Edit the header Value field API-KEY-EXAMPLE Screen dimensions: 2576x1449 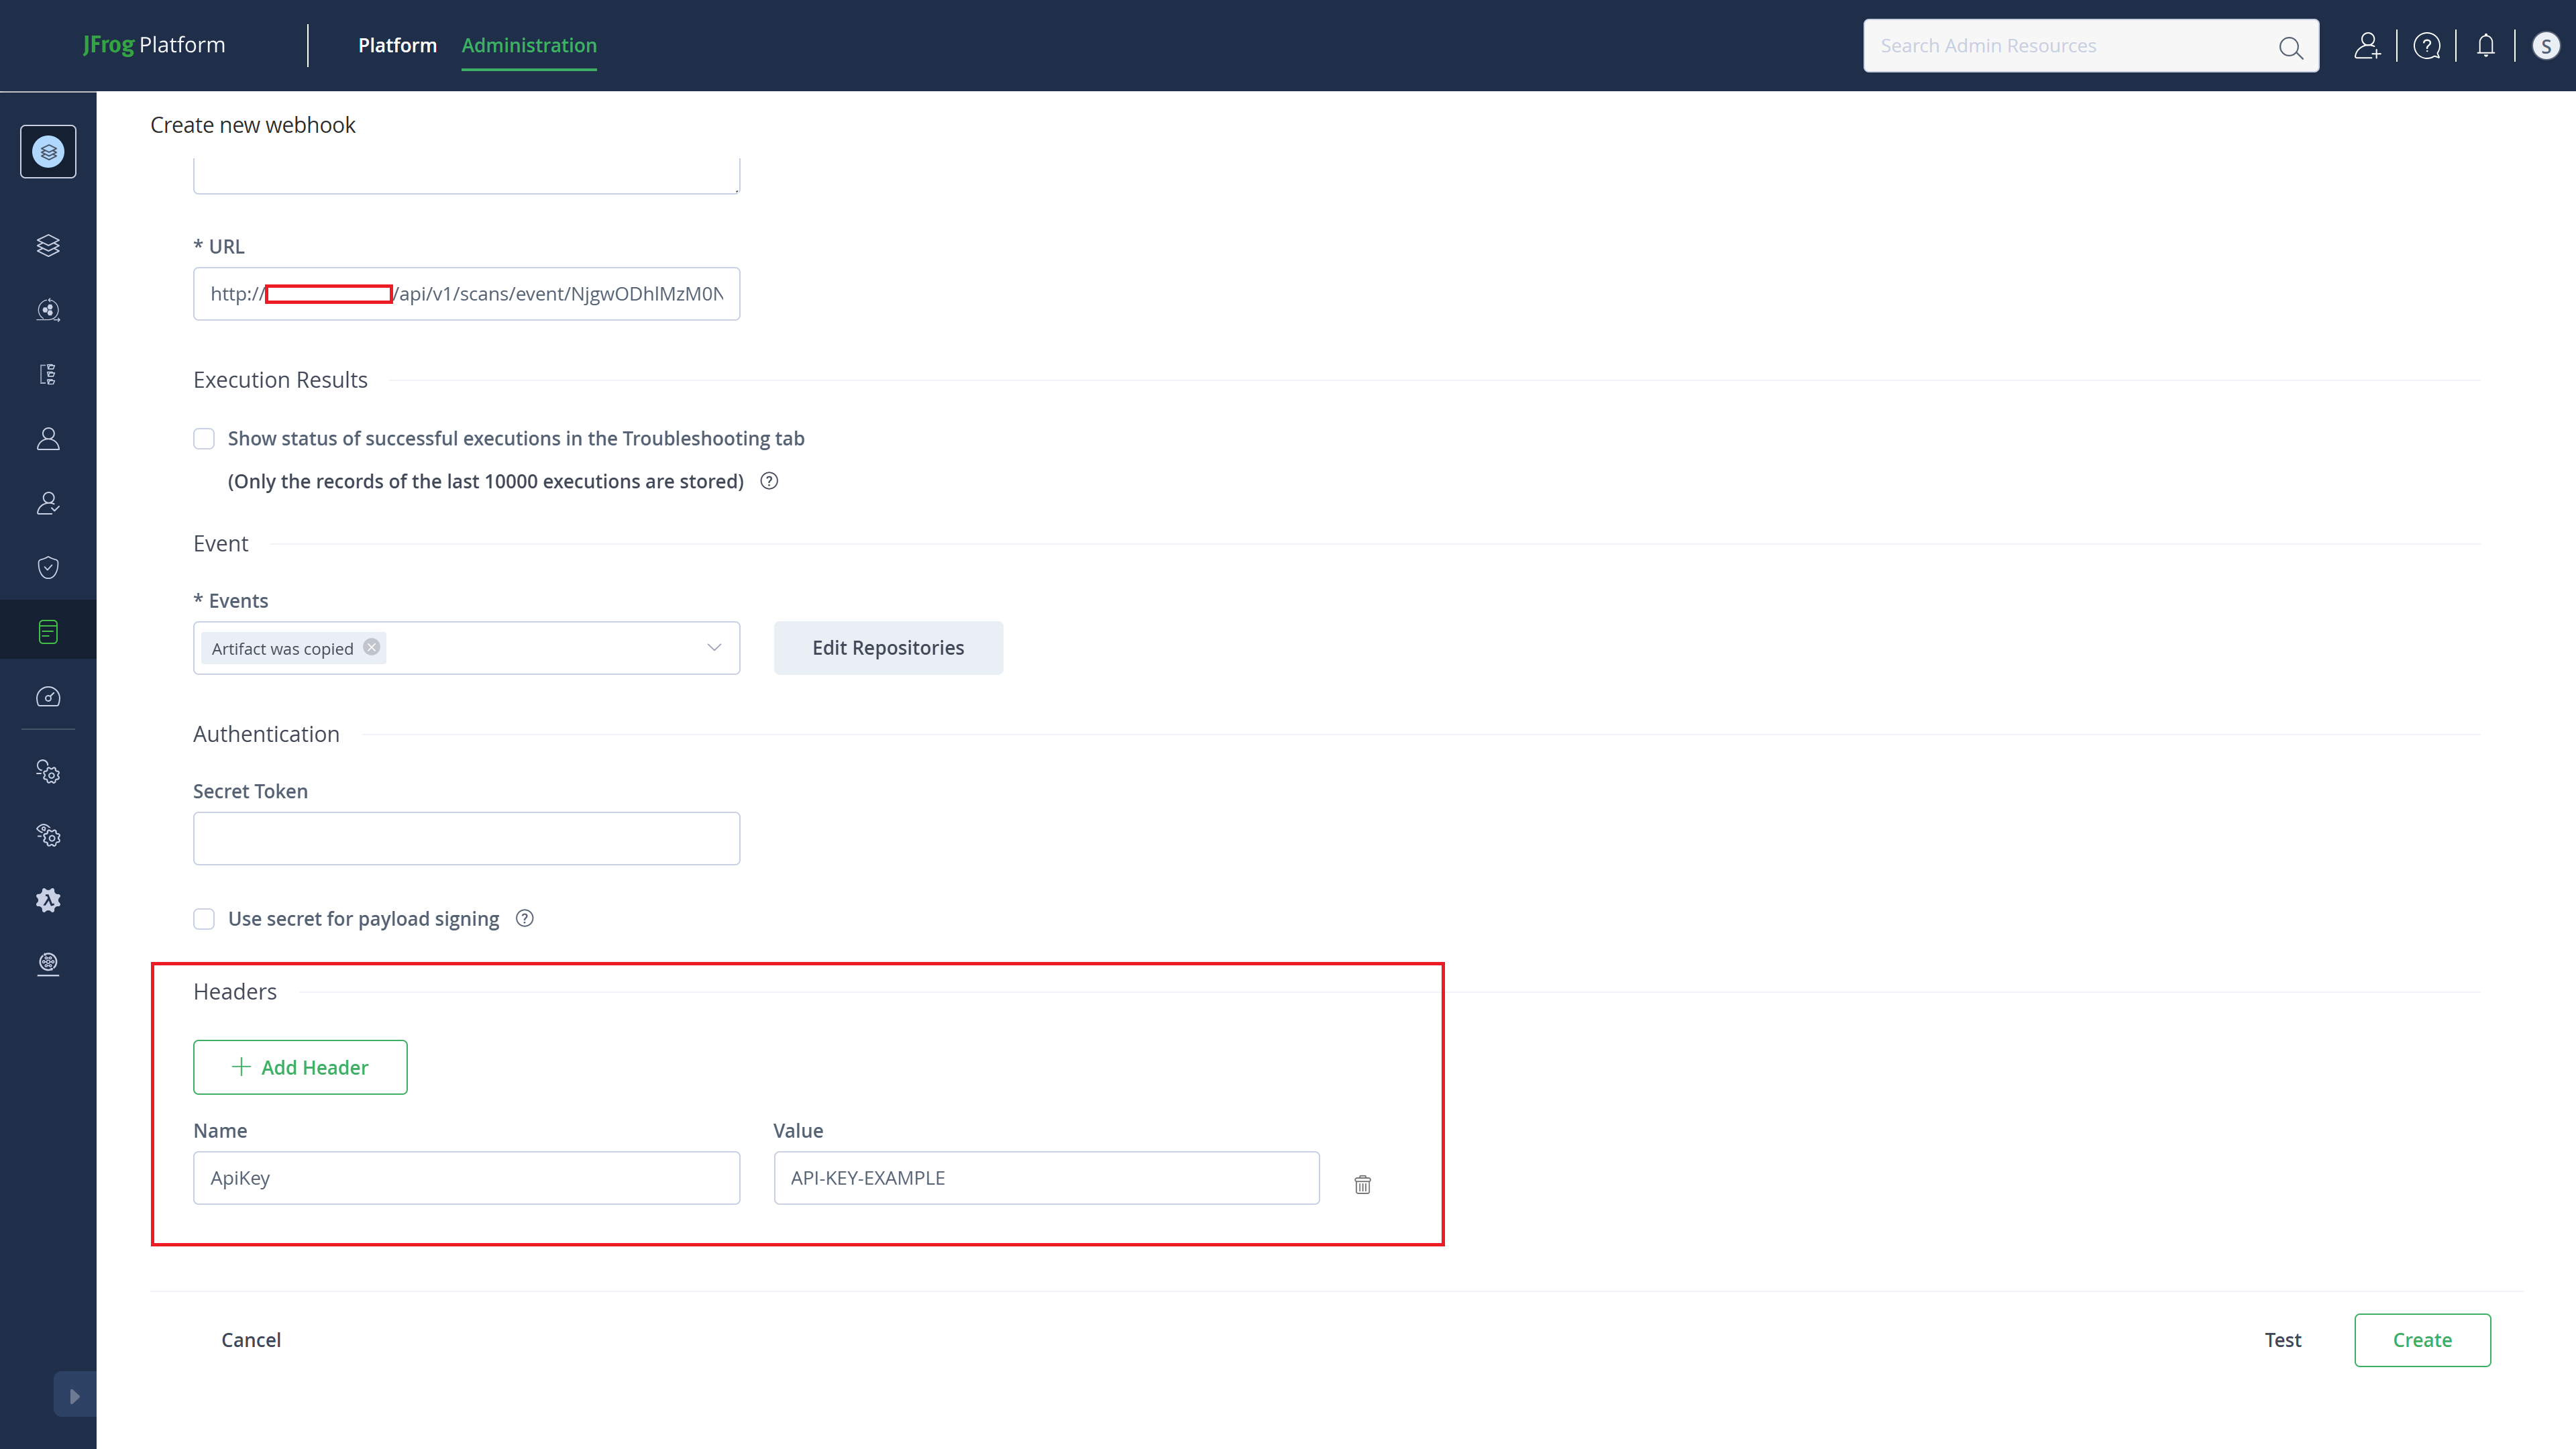click(x=1046, y=1178)
